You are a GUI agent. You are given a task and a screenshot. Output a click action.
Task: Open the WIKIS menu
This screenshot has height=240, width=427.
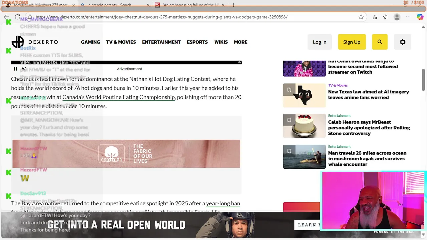point(221,42)
